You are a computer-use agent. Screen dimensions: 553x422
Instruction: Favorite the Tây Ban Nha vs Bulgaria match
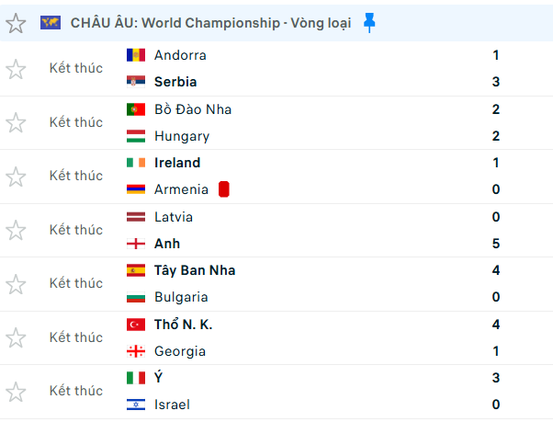click(16, 284)
